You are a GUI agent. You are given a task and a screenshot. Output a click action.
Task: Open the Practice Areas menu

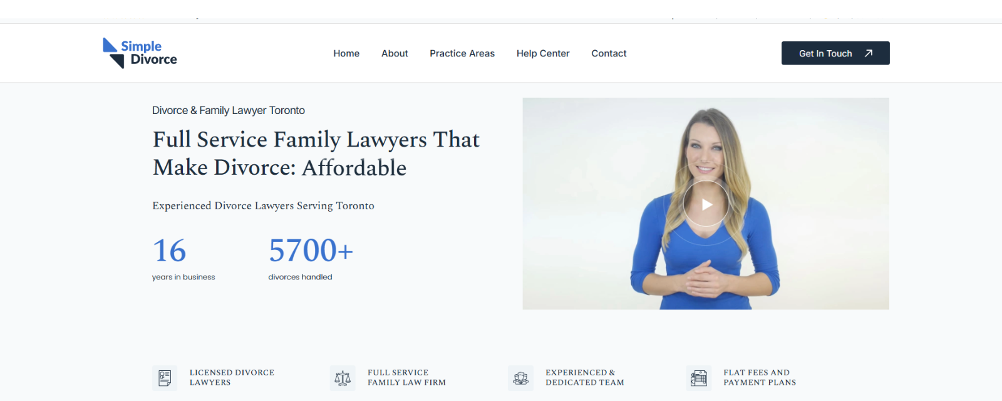point(462,53)
